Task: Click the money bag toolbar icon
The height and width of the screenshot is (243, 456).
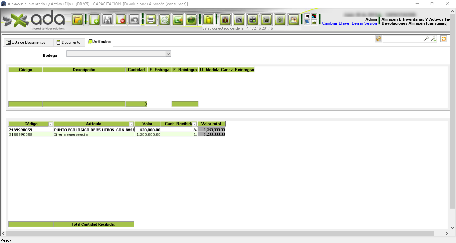Action: point(225,20)
